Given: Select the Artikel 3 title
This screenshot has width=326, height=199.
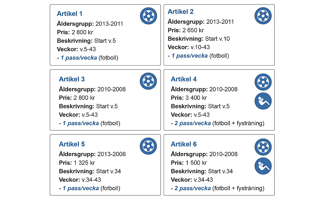Looking at the screenshot, I should 72,79.
